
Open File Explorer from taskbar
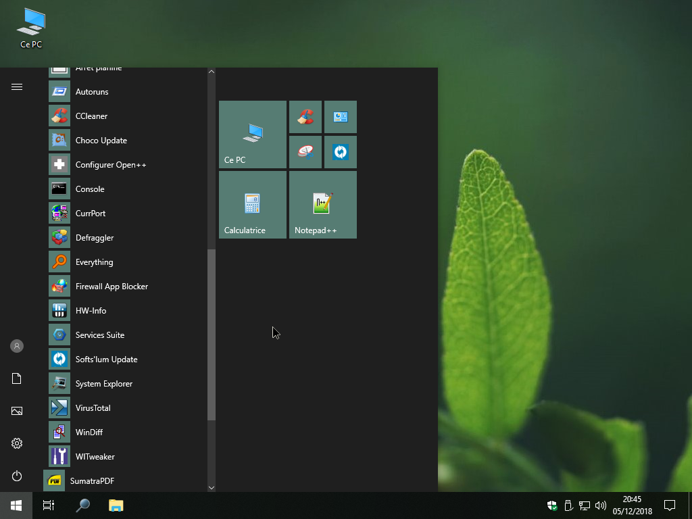click(116, 505)
